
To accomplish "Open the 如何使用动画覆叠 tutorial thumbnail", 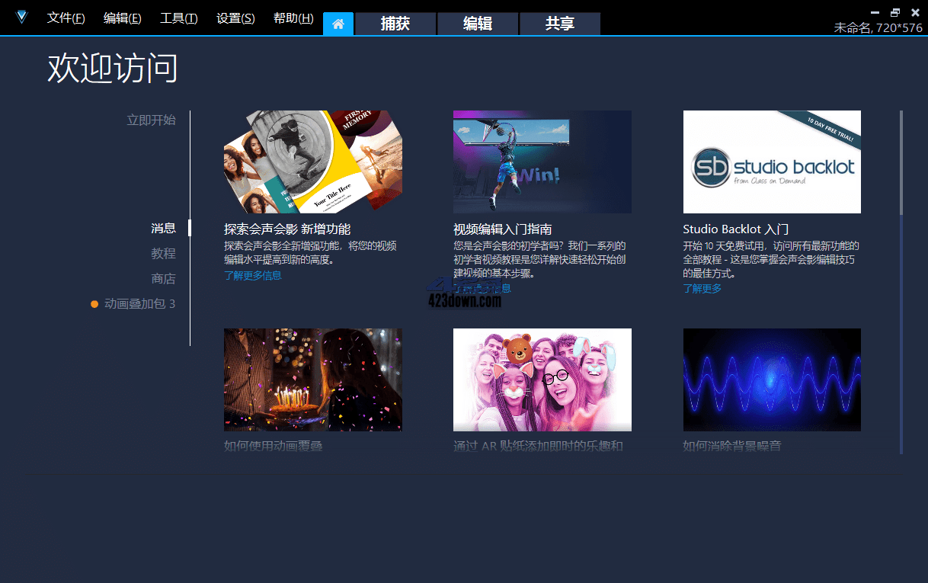I will click(312, 380).
